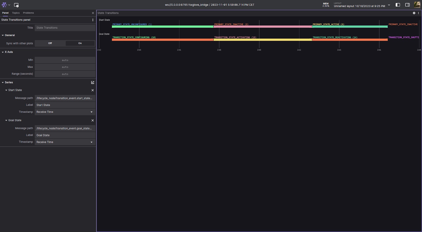Open the Foxglove app logo menu
This screenshot has width=422, height=232.
[6, 5]
